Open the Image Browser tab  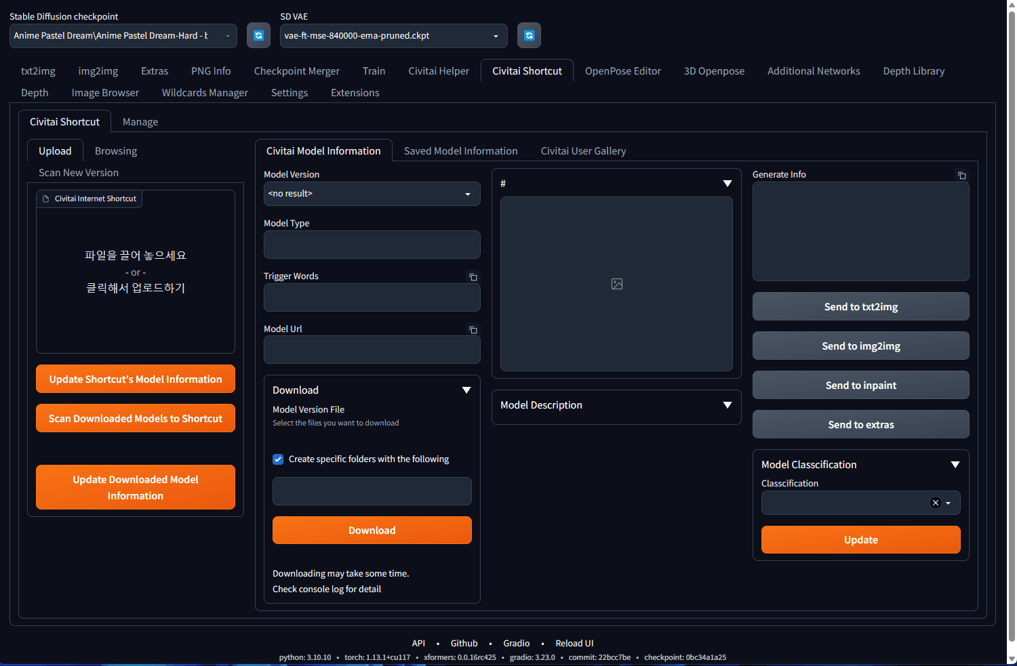105,93
